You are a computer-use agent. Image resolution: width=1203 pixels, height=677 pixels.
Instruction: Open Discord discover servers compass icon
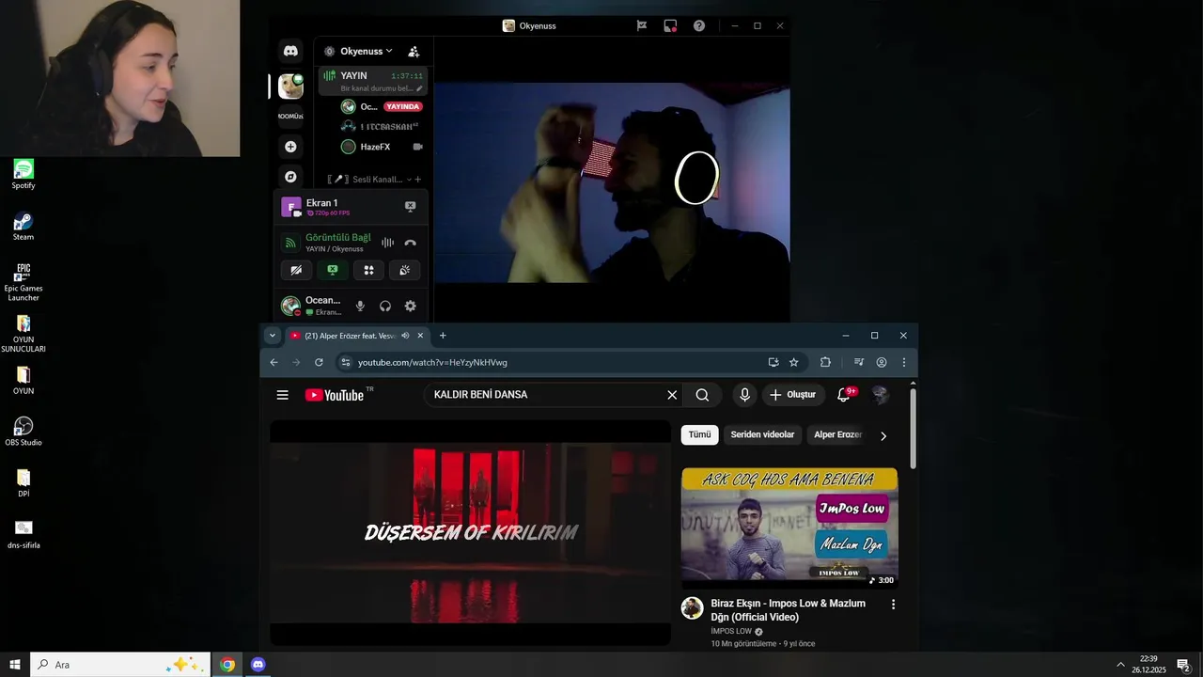pyautogui.click(x=290, y=177)
